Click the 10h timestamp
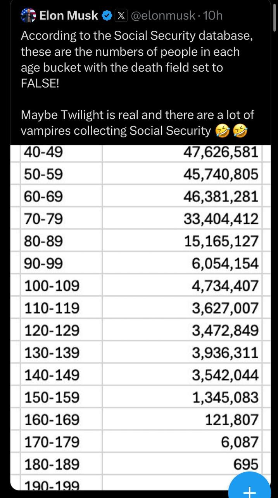Viewport: 278px width, 498px height. [x=213, y=16]
